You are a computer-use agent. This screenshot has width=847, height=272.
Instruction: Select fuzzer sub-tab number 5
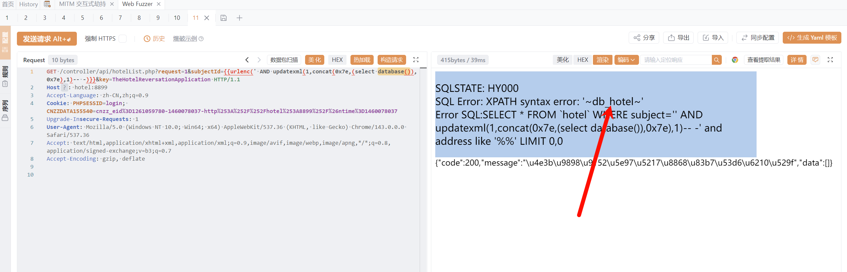[82, 18]
